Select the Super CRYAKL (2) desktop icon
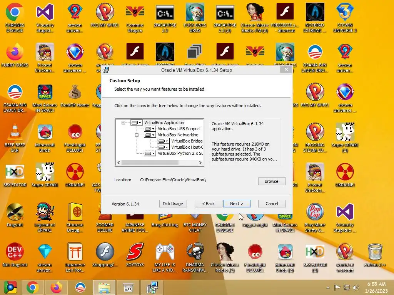Viewport: 394px width, 295px height. tap(345, 138)
